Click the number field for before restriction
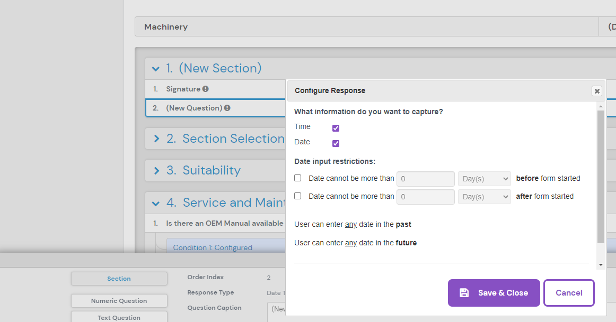This screenshot has height=322, width=616. [x=425, y=179]
